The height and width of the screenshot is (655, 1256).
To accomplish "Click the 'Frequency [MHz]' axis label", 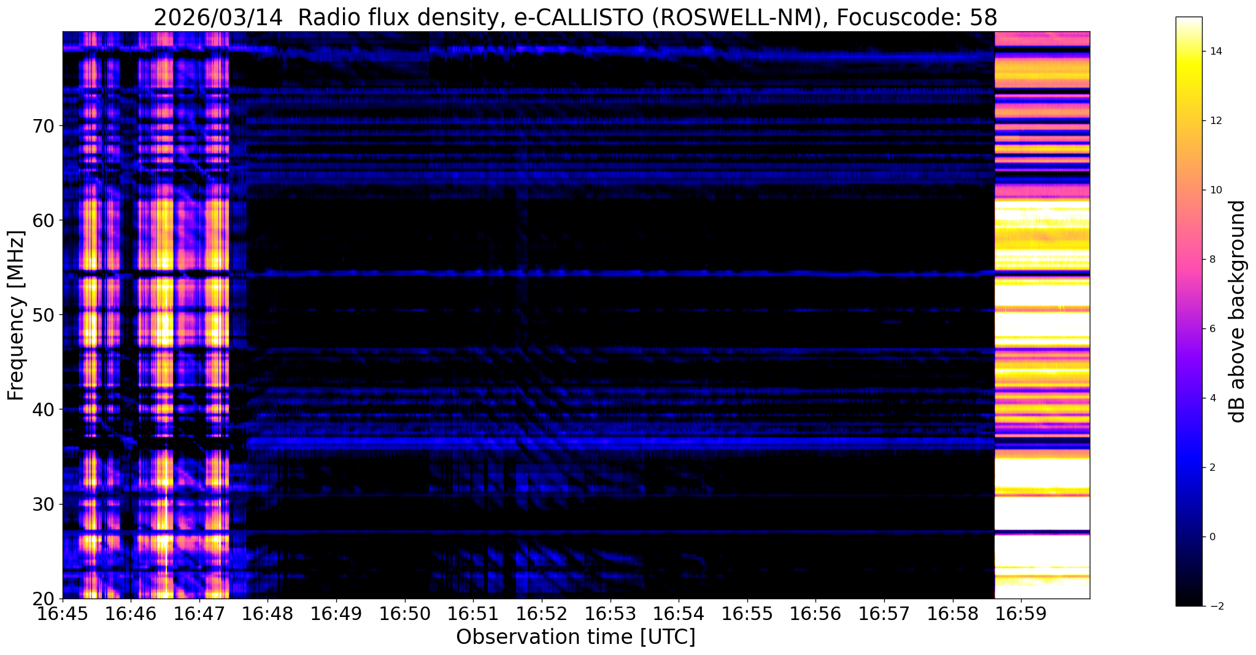I will point(16,316).
